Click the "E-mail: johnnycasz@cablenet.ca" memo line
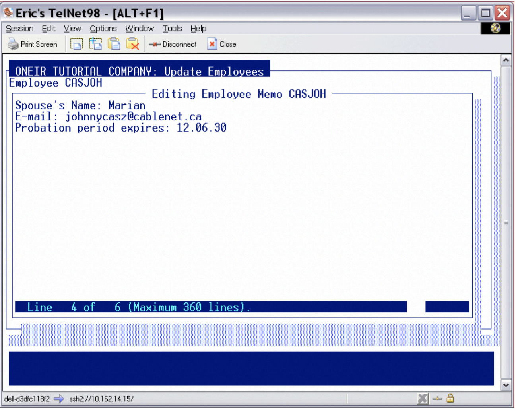This screenshot has width=516, height=411. (x=108, y=116)
